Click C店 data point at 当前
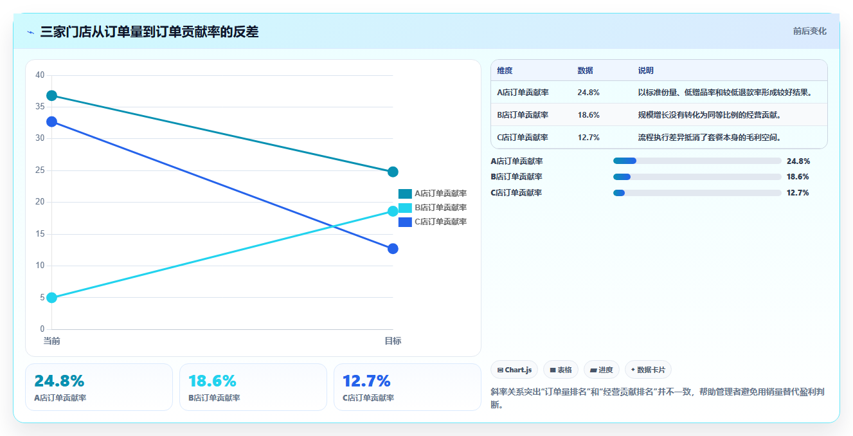Viewport: 853px width, 436px height. click(52, 122)
